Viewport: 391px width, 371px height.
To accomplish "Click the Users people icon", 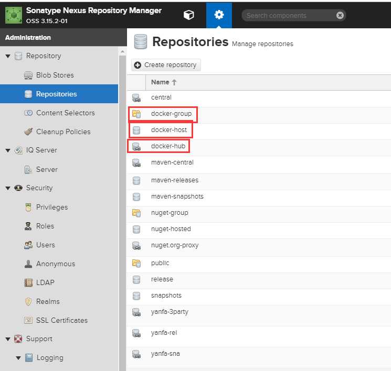I will coord(28,245).
